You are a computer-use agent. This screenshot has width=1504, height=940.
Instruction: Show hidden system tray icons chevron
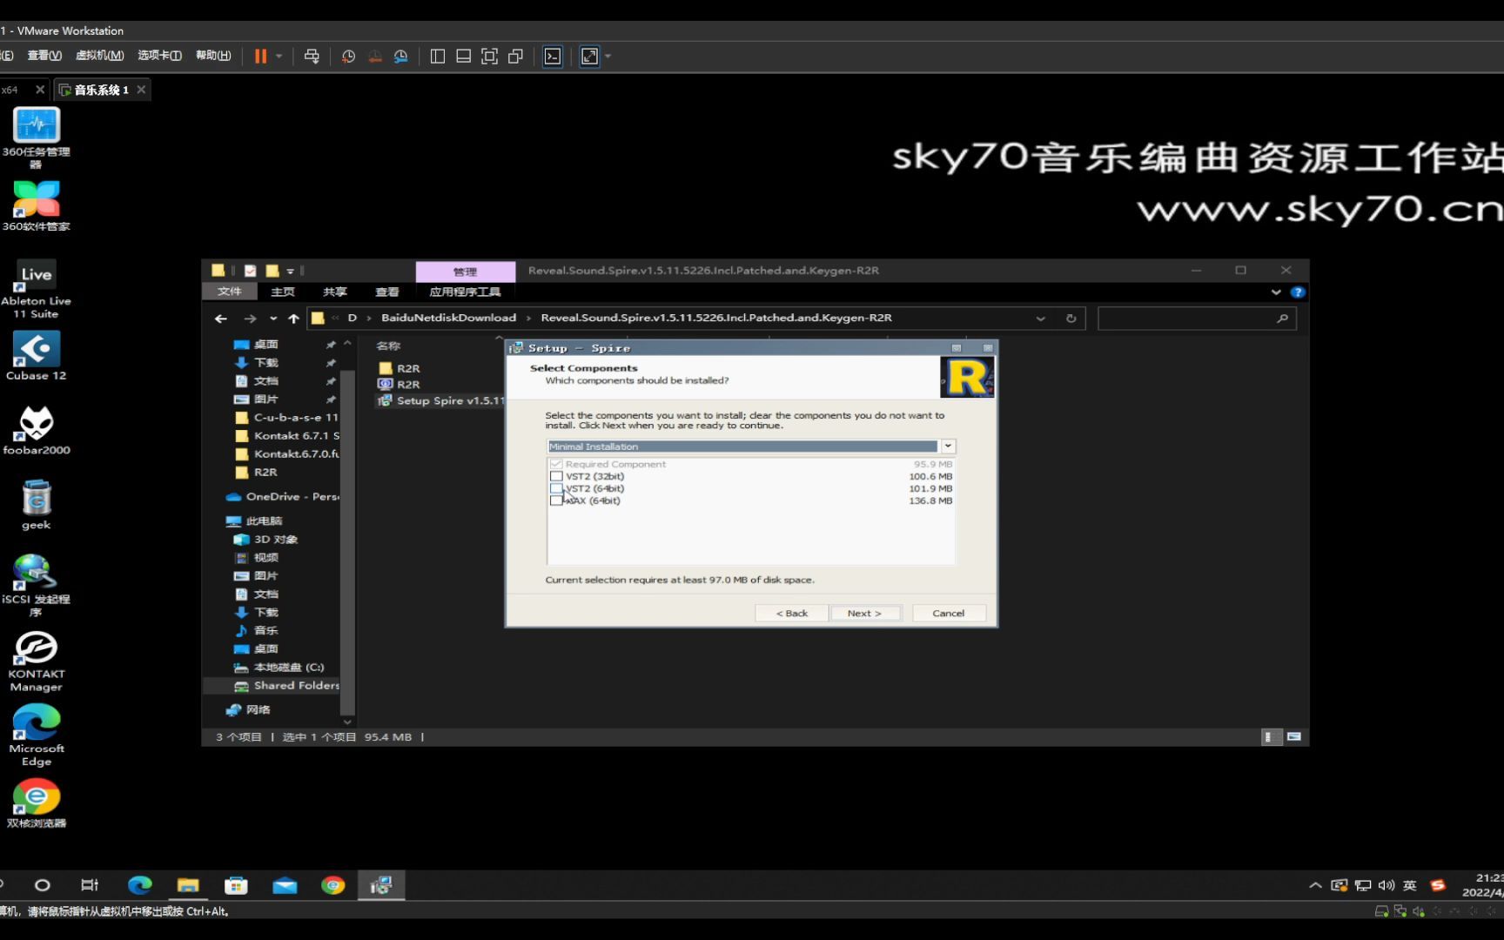point(1315,885)
